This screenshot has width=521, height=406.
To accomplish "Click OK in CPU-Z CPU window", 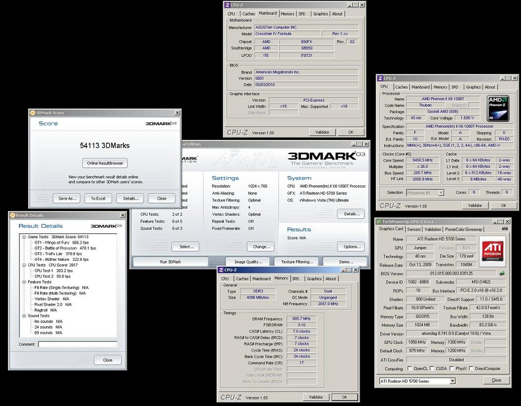I will (504, 205).
